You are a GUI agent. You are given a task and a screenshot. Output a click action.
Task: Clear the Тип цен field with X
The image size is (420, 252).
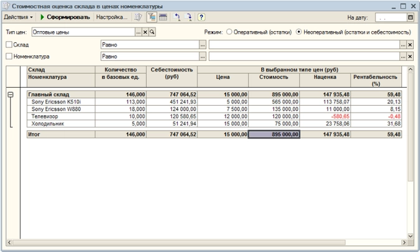point(146,32)
